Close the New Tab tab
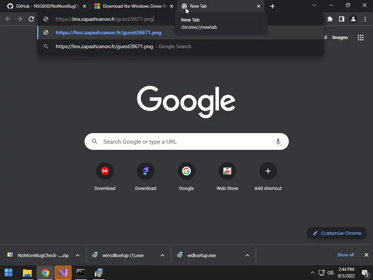Image resolution: width=373 pixels, height=280 pixels. coord(259,6)
